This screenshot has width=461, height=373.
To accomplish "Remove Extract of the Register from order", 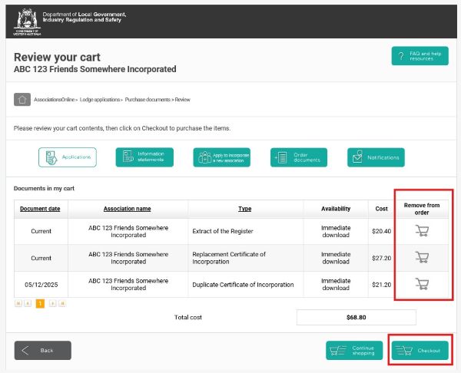I will tap(422, 231).
